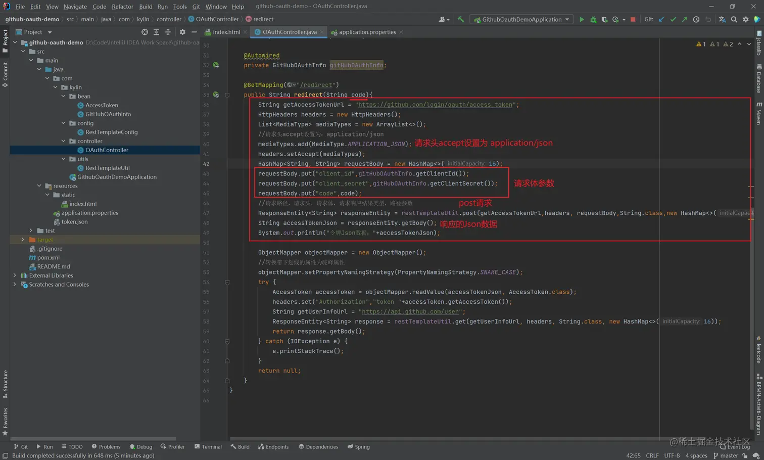Click the Project panel horizontal scrollbar
764x460 pixels.
point(93,439)
